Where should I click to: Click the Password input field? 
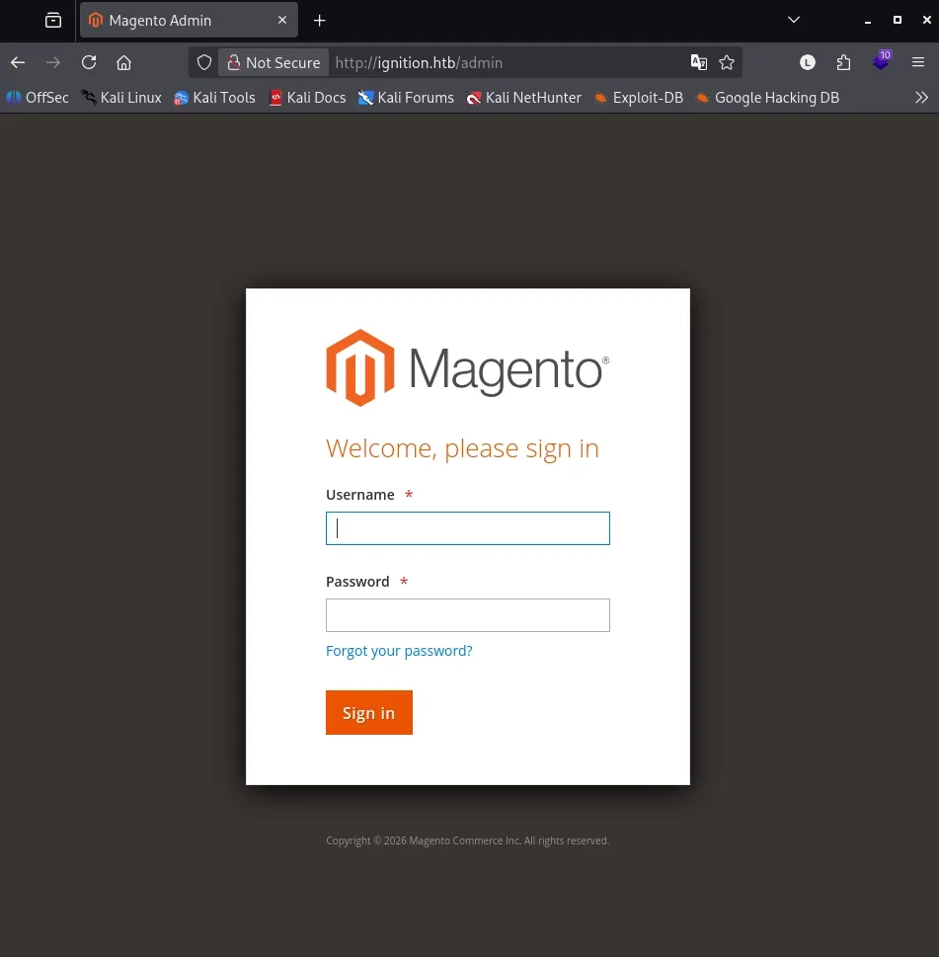[467, 614]
